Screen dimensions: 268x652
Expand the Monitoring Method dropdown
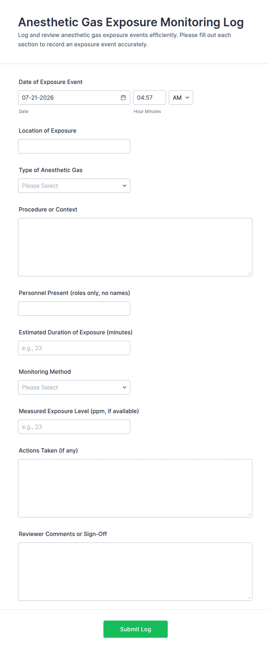pyautogui.click(x=74, y=387)
